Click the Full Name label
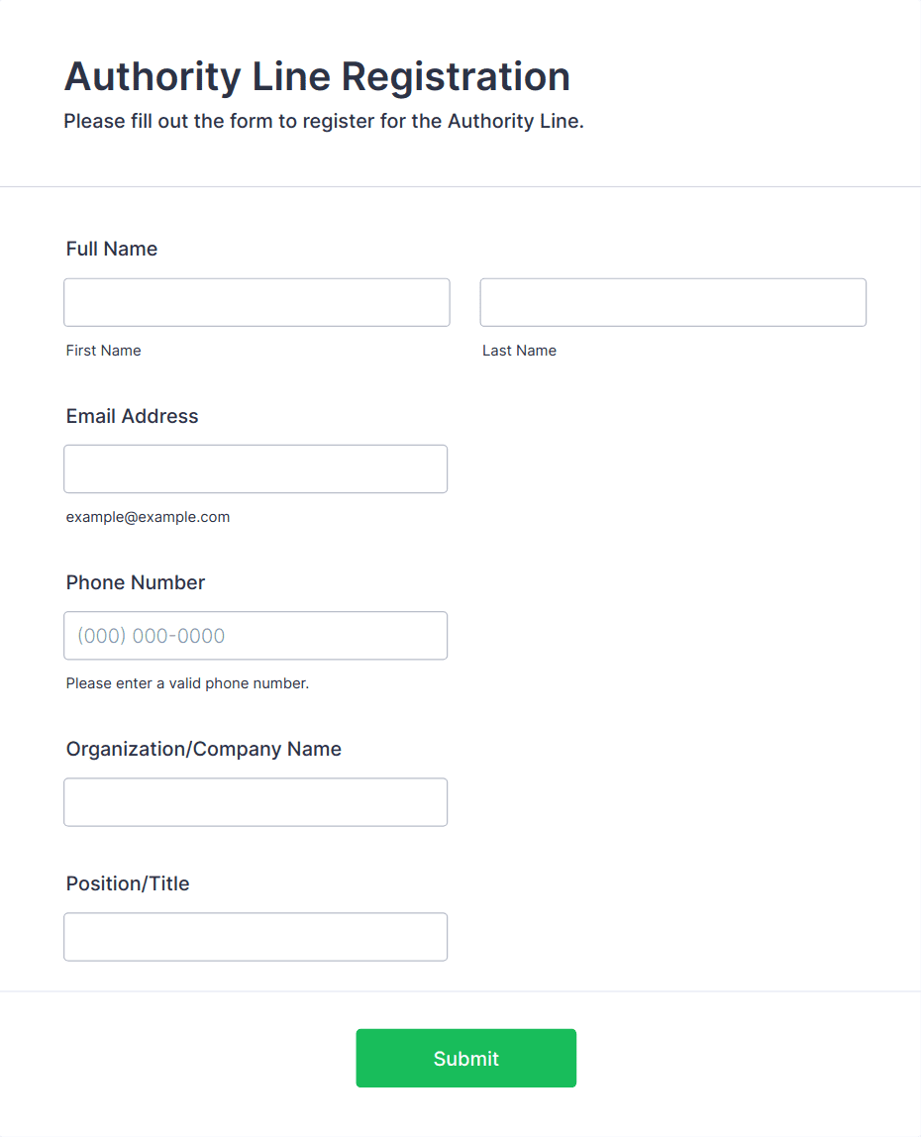 112,249
